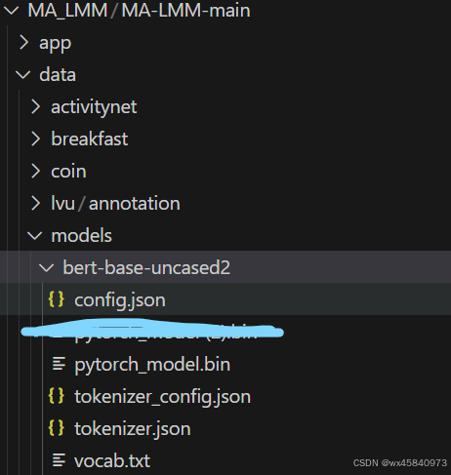Select the lvu folder name
This screenshot has height=475, width=451.
[62, 204]
